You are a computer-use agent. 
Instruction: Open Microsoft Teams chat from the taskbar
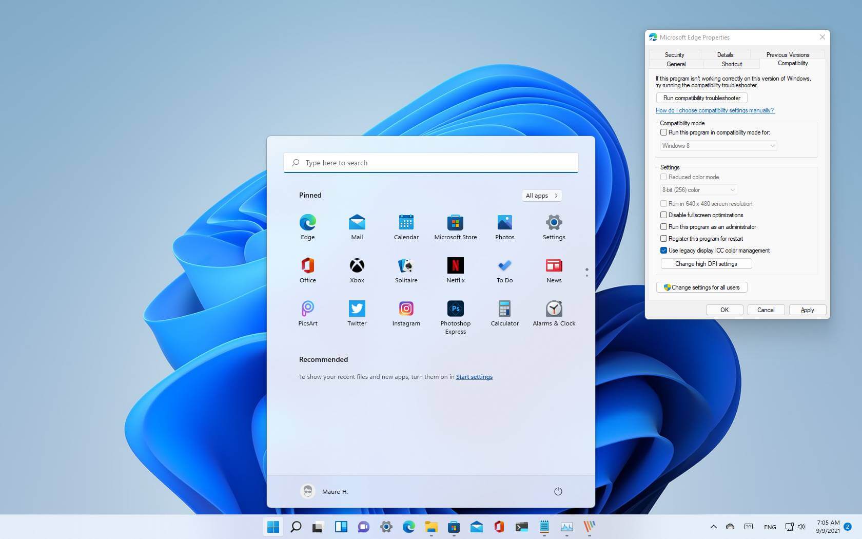point(363,527)
